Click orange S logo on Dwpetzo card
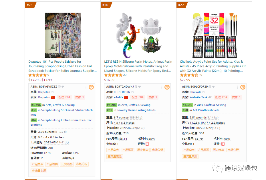 pyautogui.click(x=91, y=87)
